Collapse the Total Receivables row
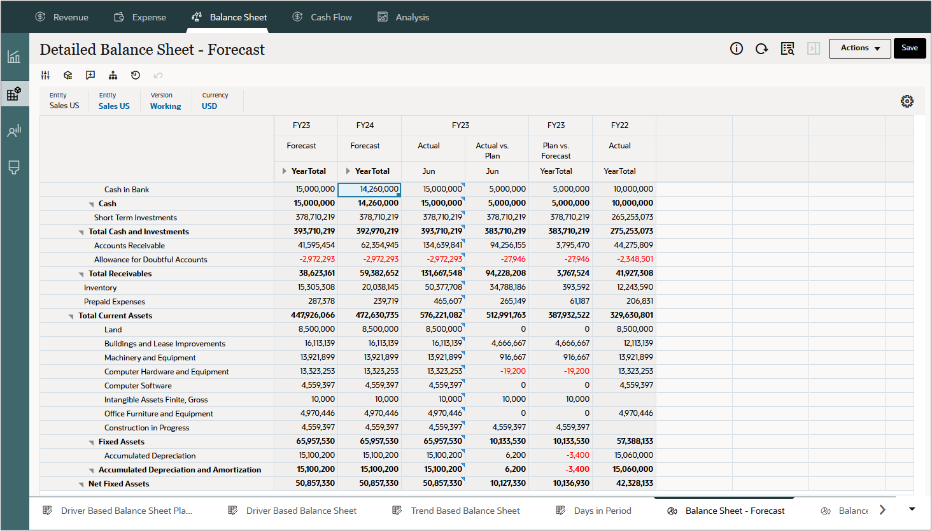The height and width of the screenshot is (531, 932). tap(81, 274)
